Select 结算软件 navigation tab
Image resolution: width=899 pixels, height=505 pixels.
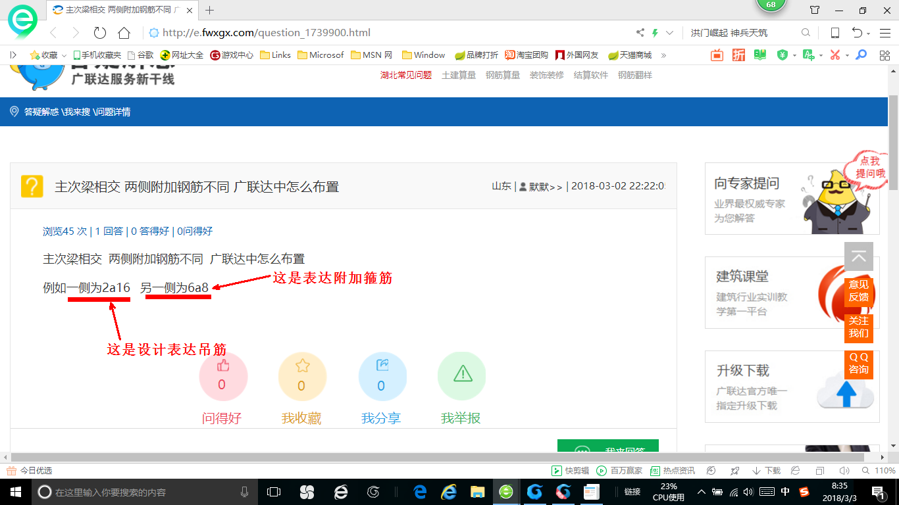[591, 75]
